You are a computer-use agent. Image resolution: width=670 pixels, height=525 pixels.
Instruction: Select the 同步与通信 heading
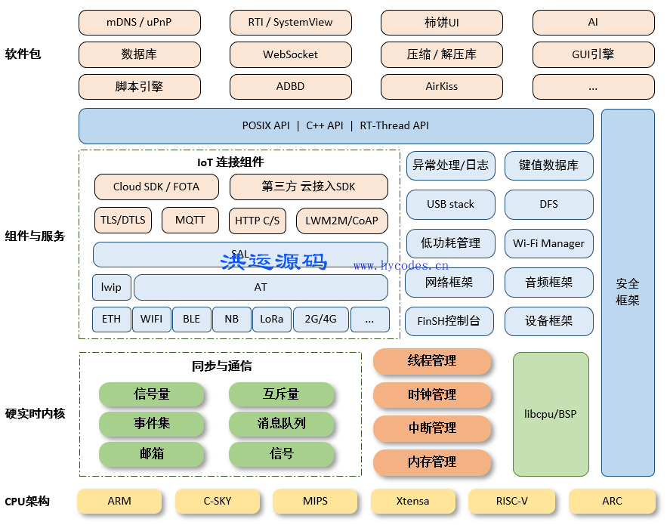(221, 366)
